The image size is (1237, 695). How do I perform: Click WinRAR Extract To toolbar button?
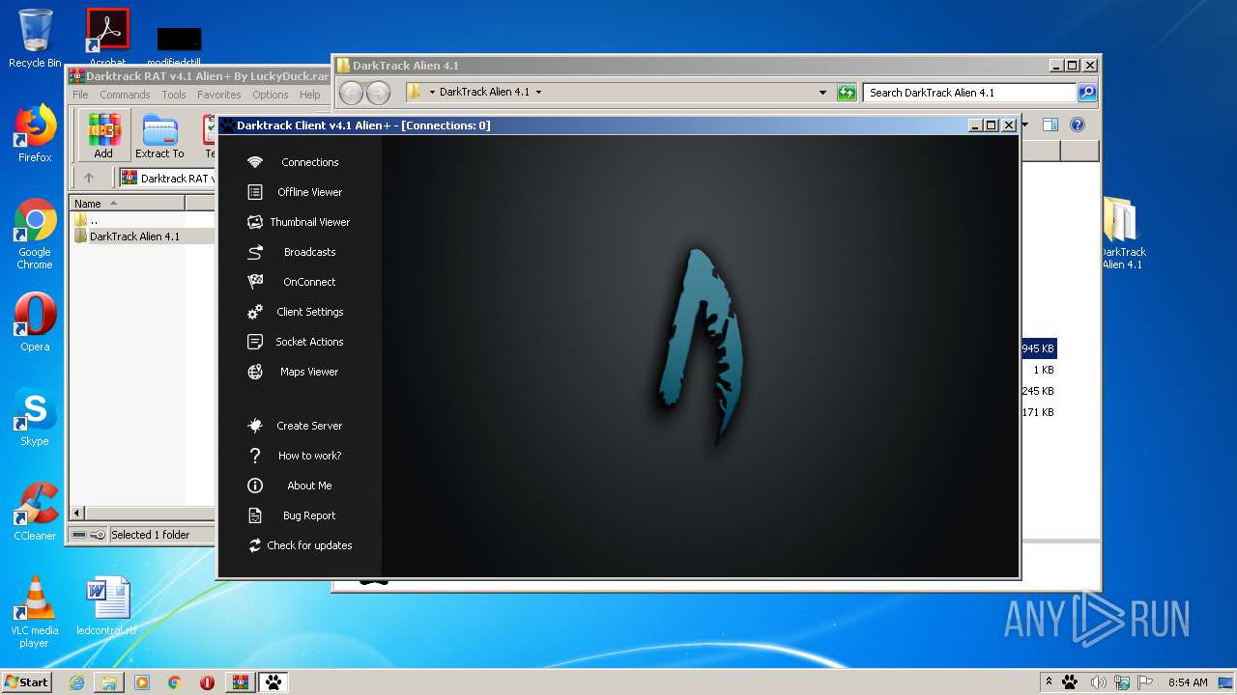(159, 135)
